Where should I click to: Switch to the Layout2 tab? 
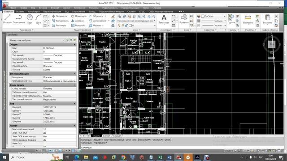[117, 136]
